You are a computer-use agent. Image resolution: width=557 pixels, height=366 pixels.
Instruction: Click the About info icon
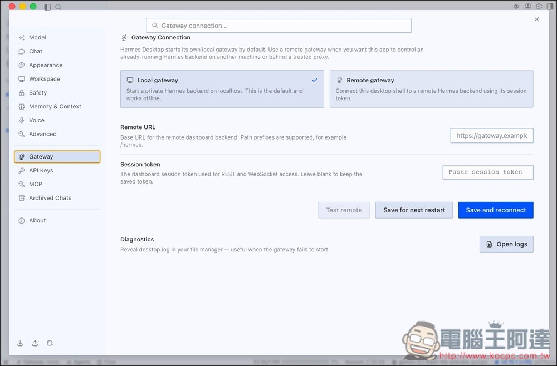[x=22, y=221]
